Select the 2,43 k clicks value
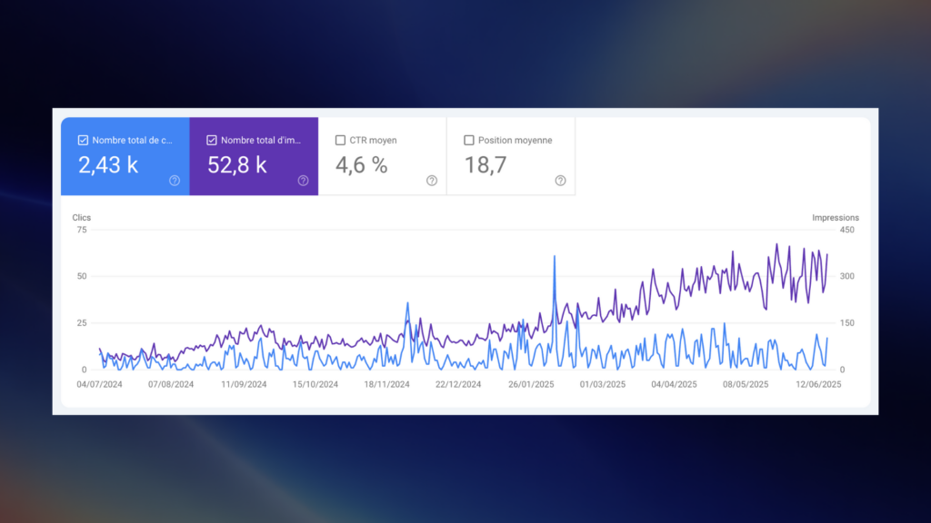The image size is (931, 523). click(x=108, y=165)
